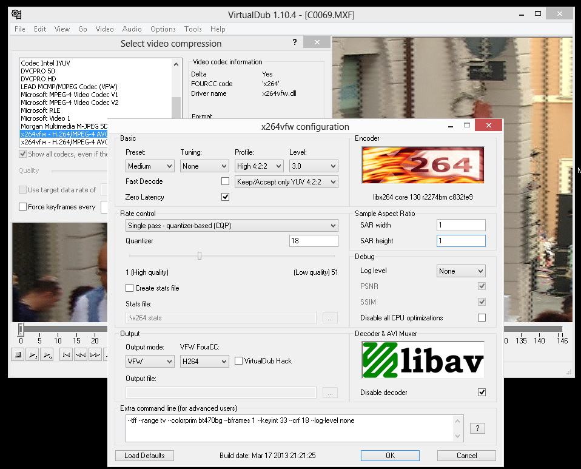The width and height of the screenshot is (581, 469).
Task: Open Keep/Accept only YUV 4:2:2 dropdown
Action: tap(286, 181)
